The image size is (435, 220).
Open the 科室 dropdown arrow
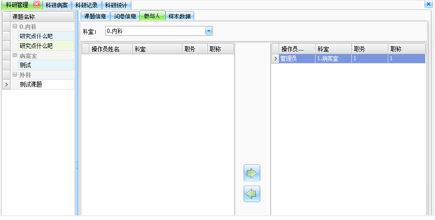pos(209,31)
